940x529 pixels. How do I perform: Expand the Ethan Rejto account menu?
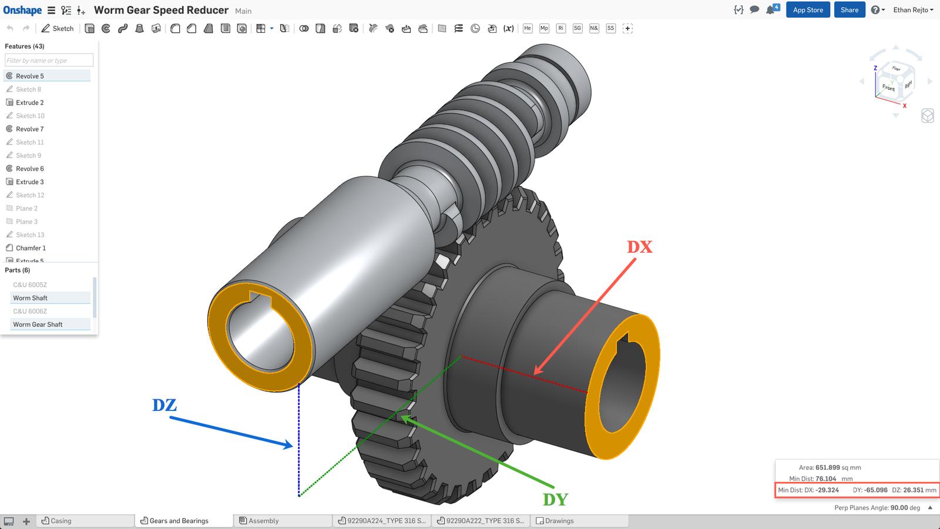(x=913, y=10)
